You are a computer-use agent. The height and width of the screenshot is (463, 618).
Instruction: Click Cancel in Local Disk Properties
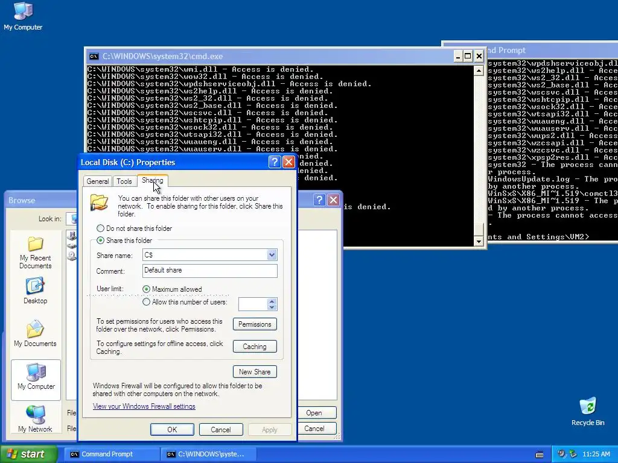point(221,429)
